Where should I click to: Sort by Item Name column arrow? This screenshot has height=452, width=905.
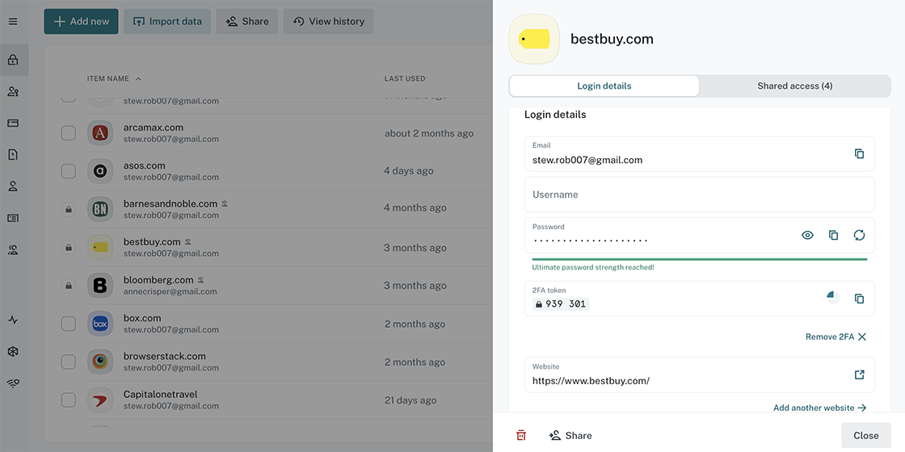point(138,79)
